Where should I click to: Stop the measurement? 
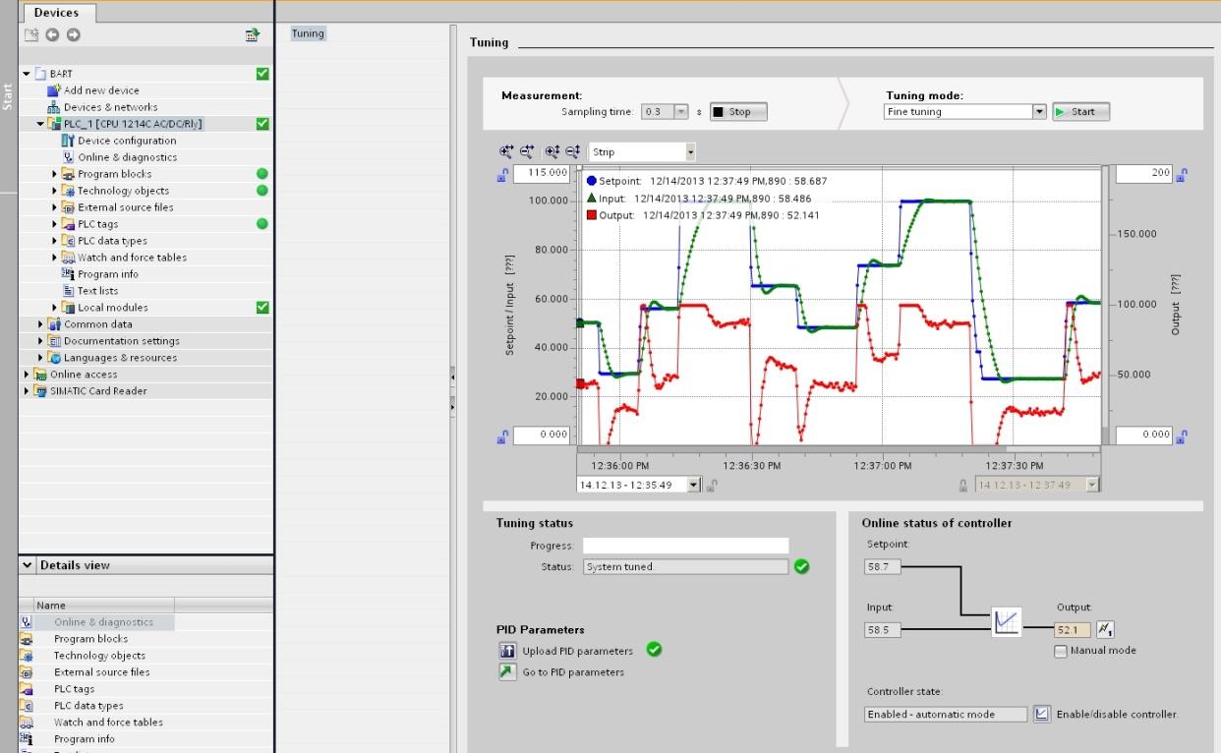coord(737,112)
